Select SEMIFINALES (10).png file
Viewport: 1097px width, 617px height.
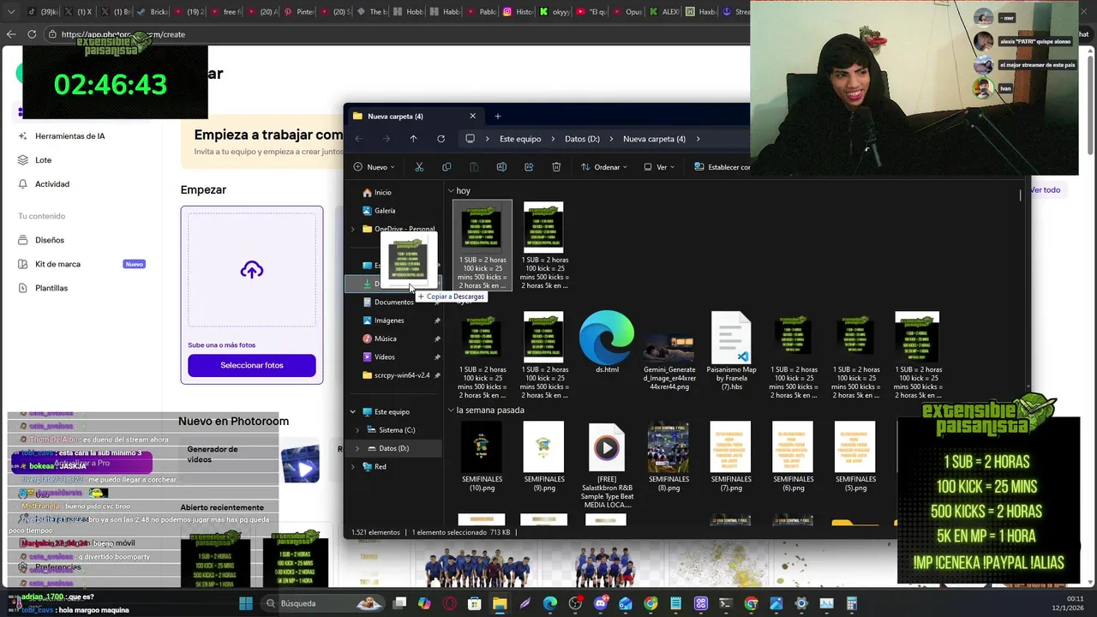(x=482, y=457)
